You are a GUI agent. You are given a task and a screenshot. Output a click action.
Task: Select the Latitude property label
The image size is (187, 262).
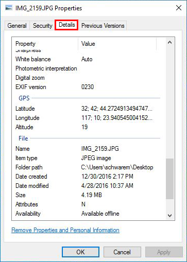click(25, 109)
